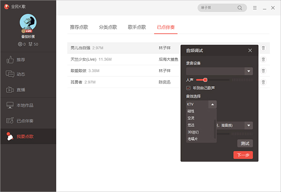281x192 pixels.
Task: Open the hamburger menu in title bar
Action: point(255,8)
